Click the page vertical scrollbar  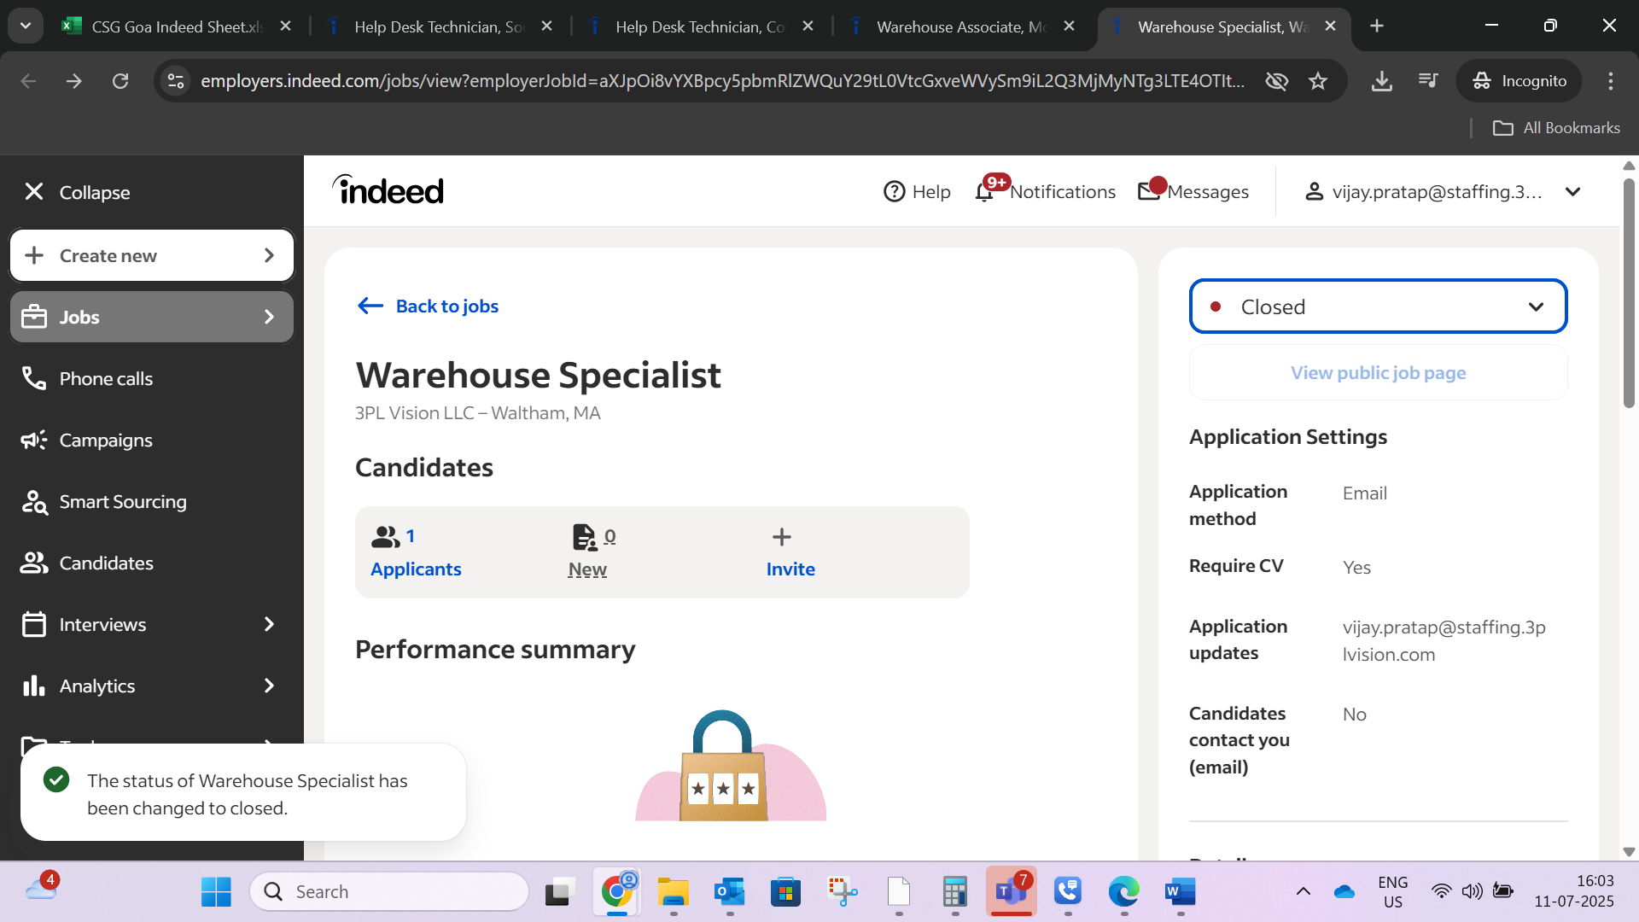(x=1629, y=293)
